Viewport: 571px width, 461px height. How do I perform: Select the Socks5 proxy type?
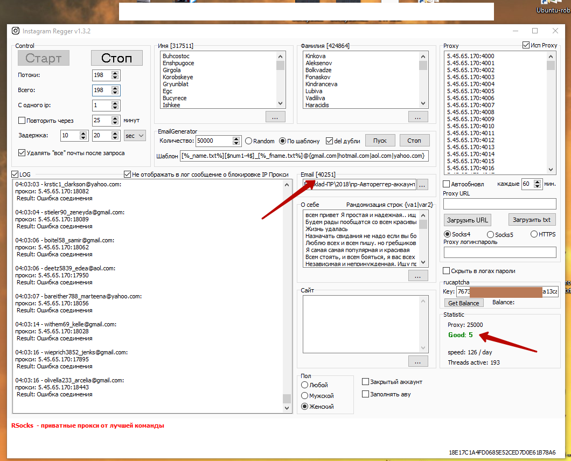point(490,234)
